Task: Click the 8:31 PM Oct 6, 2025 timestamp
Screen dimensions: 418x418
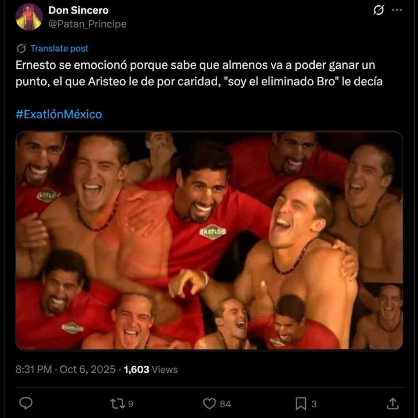Action: tap(65, 369)
